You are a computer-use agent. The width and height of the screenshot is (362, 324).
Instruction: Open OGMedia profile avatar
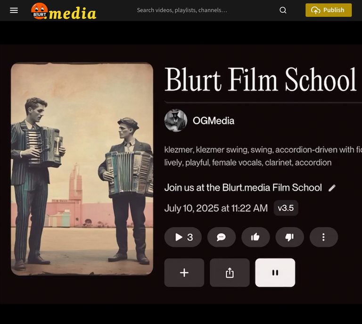[x=176, y=121]
